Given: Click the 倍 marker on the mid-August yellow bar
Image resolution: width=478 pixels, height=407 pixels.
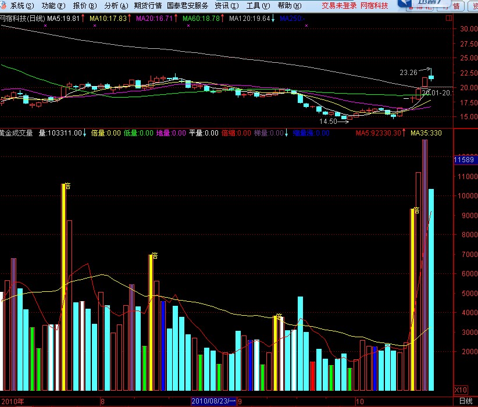Looking at the screenshot, I should tap(155, 256).
